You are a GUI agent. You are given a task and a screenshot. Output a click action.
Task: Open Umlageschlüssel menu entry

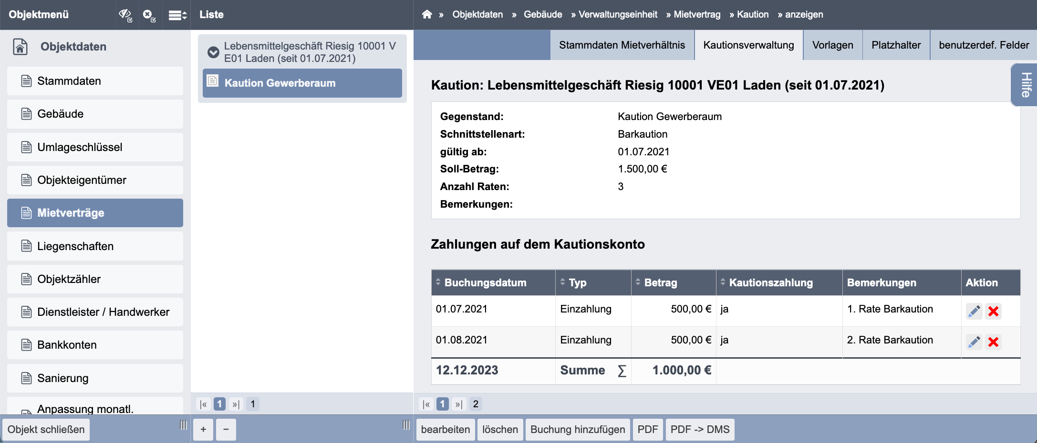[95, 147]
